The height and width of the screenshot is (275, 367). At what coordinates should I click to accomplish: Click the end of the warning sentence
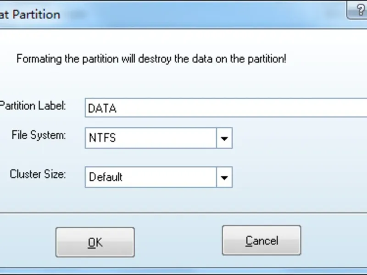click(x=285, y=59)
